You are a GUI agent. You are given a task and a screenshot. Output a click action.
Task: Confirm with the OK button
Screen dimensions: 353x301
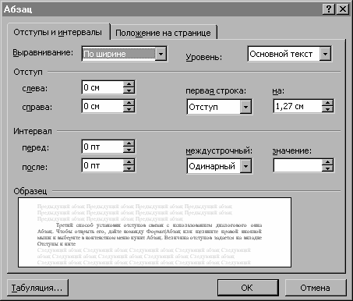coord(248,288)
